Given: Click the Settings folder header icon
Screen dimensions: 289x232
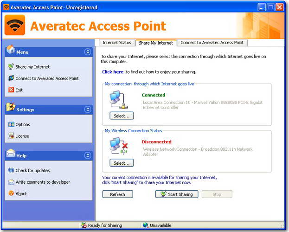Looking at the screenshot, I should [11, 107].
